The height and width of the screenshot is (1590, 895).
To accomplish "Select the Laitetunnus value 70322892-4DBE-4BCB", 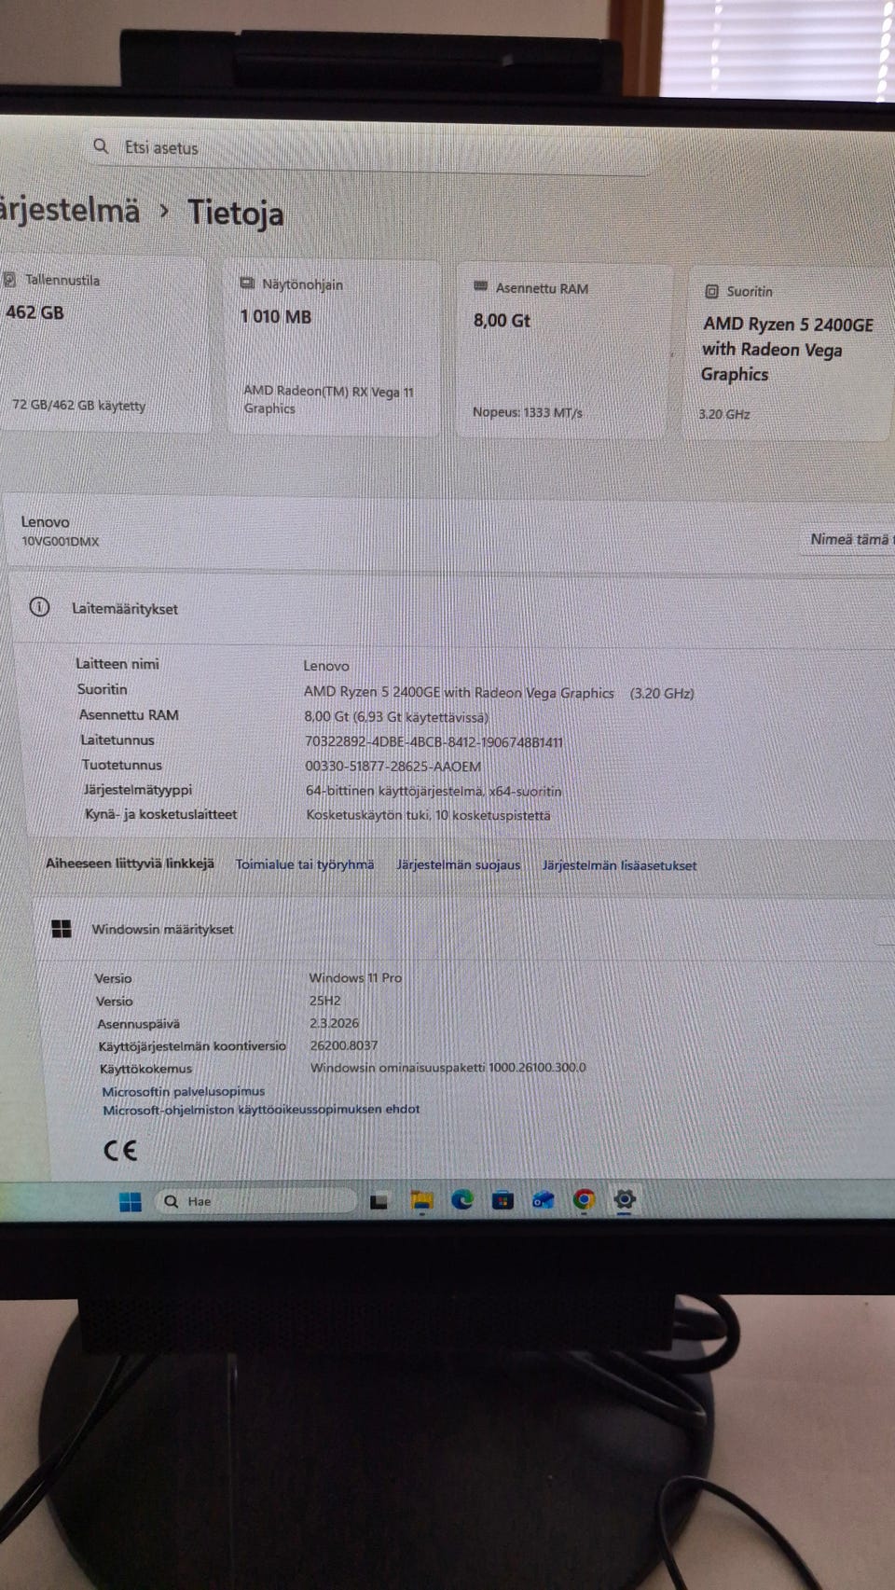I will point(434,742).
